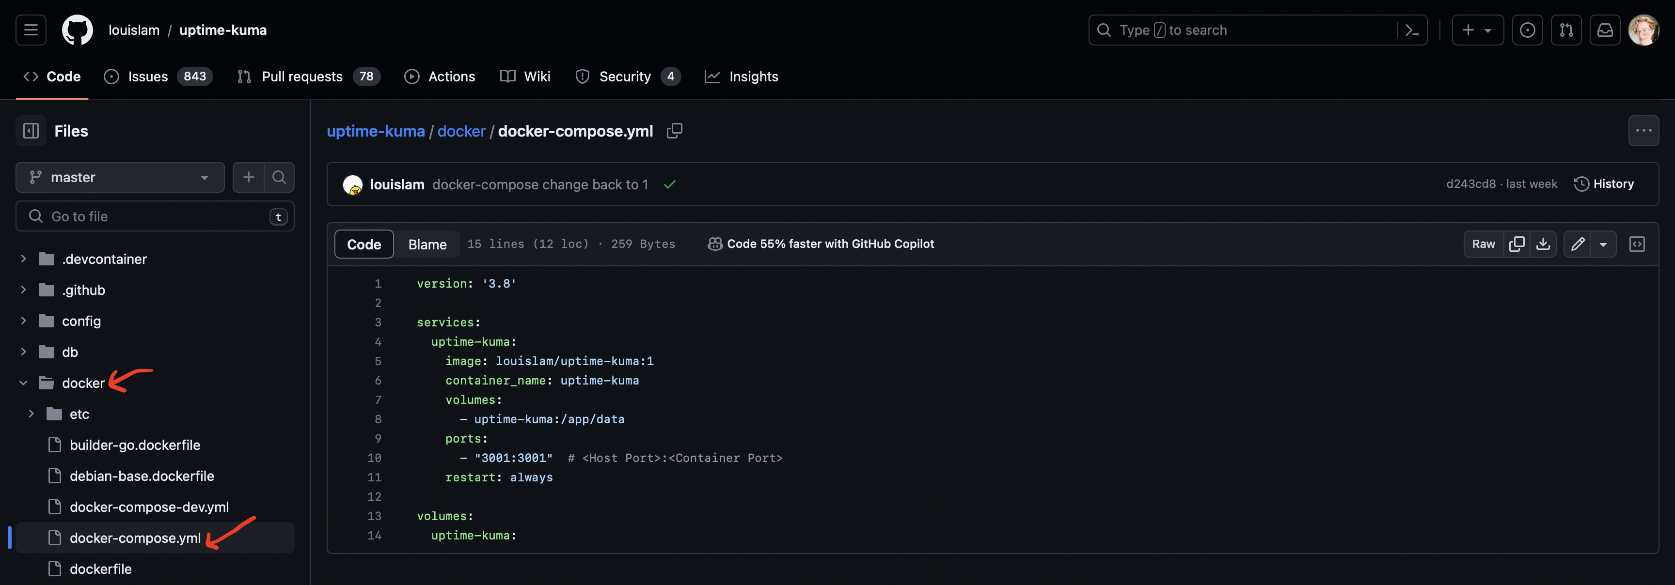Click line number 5 in the code

[x=378, y=361]
